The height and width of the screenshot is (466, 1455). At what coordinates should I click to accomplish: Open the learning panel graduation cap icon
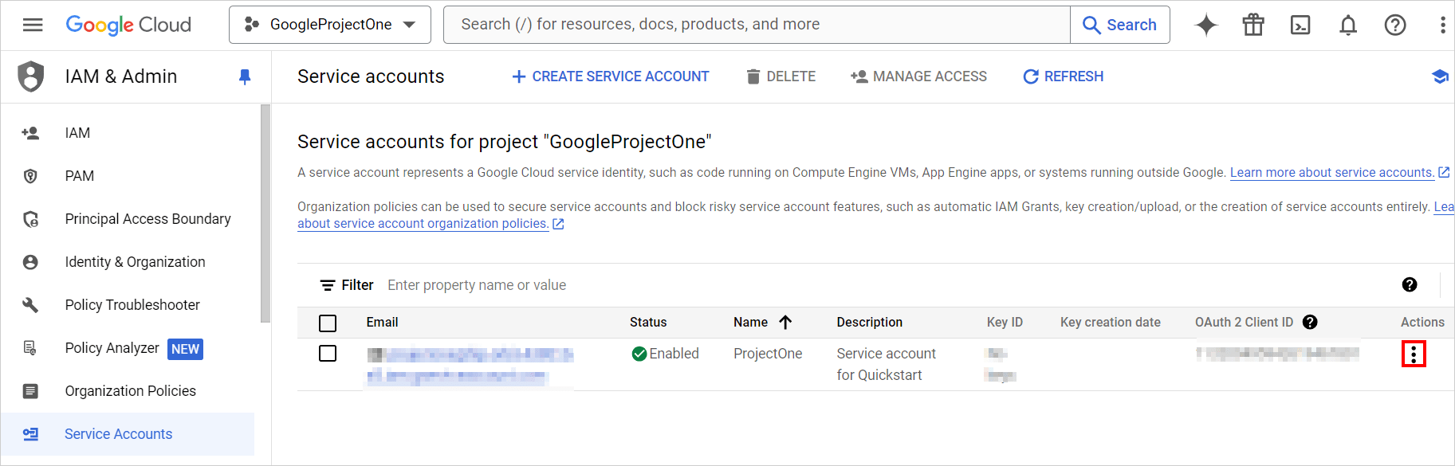pos(1440,76)
